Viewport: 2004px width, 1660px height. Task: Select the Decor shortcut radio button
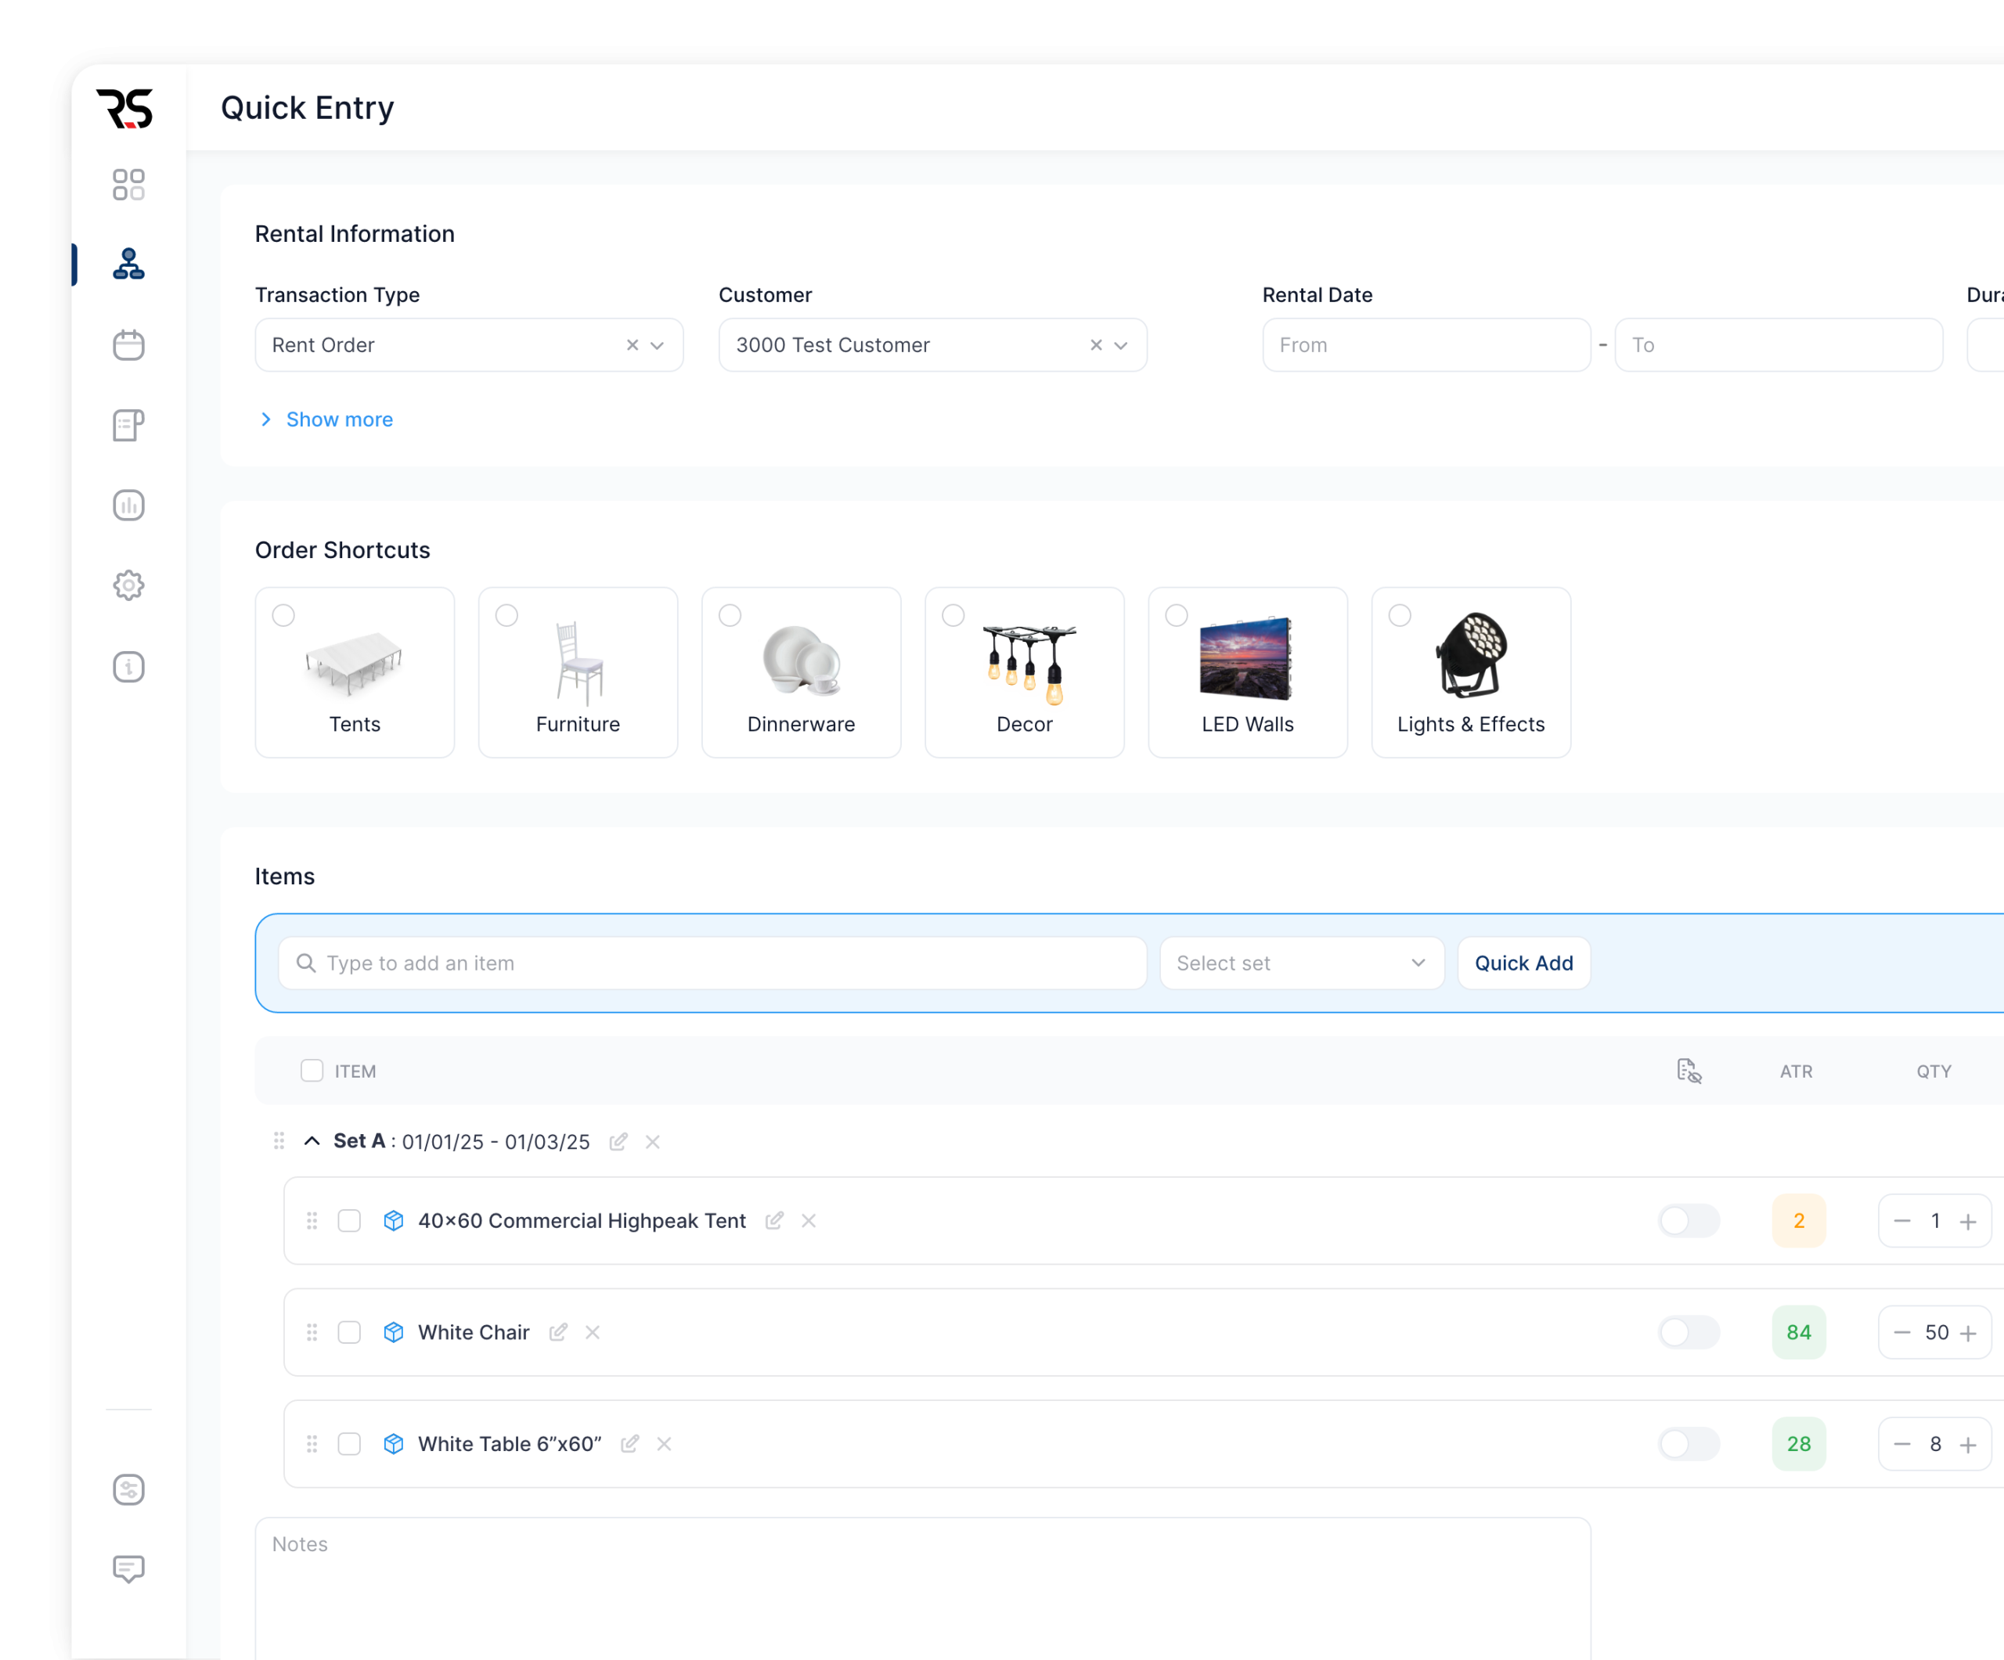coord(953,615)
